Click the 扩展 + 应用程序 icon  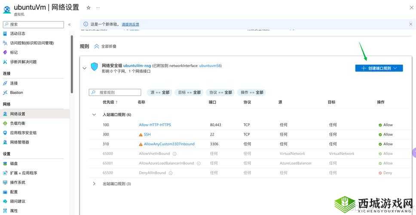click(x=5, y=173)
